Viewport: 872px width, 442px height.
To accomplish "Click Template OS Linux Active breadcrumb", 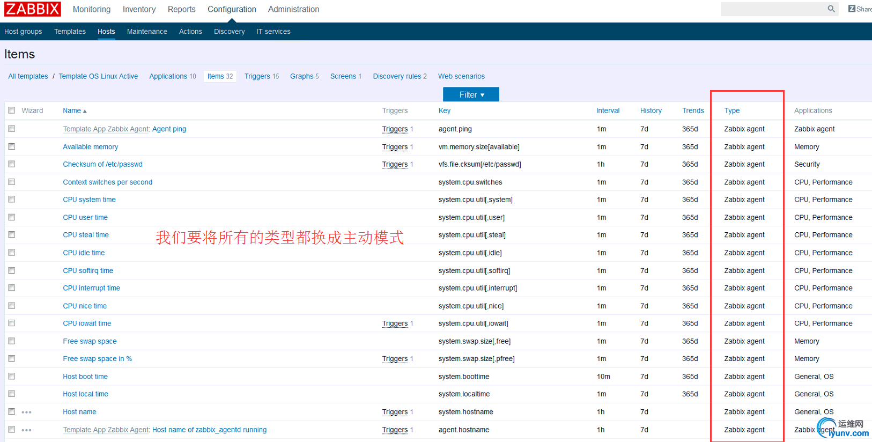I will pyautogui.click(x=98, y=76).
